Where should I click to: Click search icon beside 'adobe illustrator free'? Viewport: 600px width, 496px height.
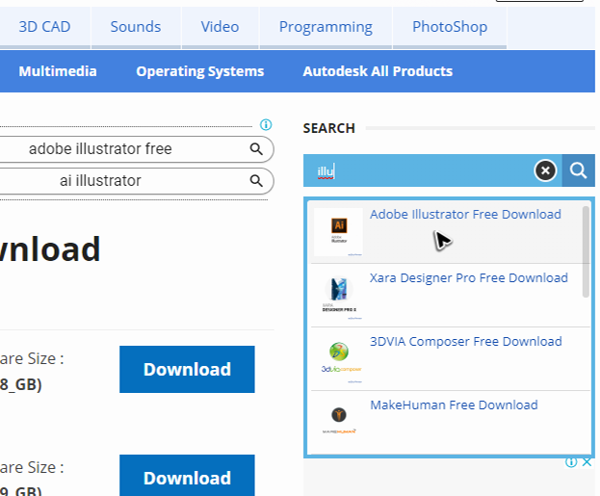tap(256, 149)
